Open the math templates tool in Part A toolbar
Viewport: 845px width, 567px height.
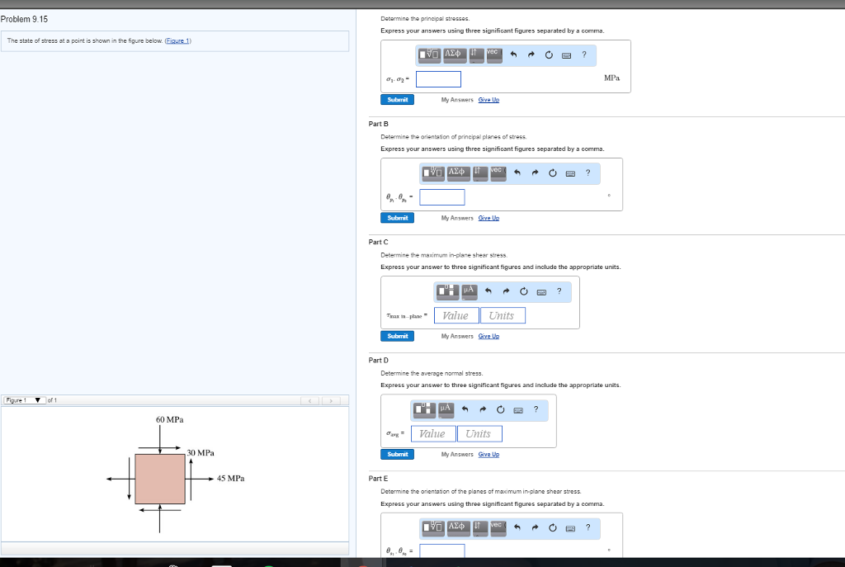click(429, 55)
